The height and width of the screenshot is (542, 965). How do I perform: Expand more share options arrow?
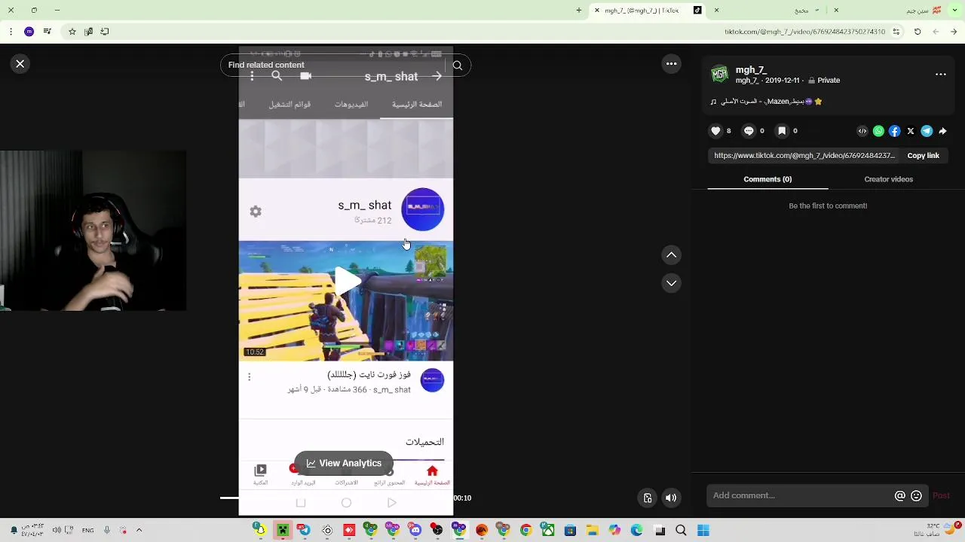943,131
